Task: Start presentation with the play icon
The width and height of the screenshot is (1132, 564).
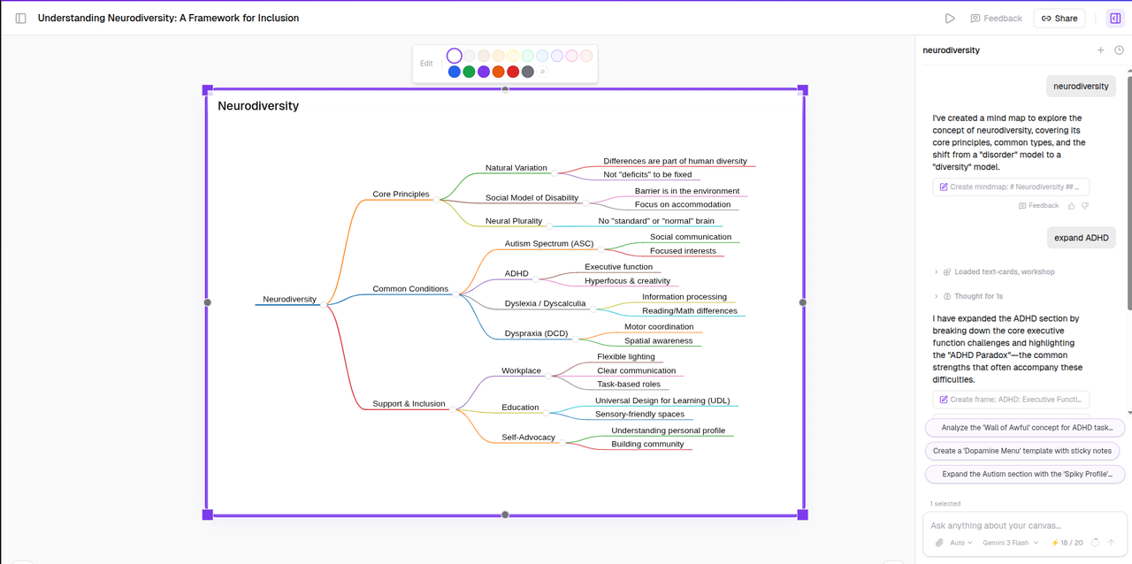Action: pos(950,18)
